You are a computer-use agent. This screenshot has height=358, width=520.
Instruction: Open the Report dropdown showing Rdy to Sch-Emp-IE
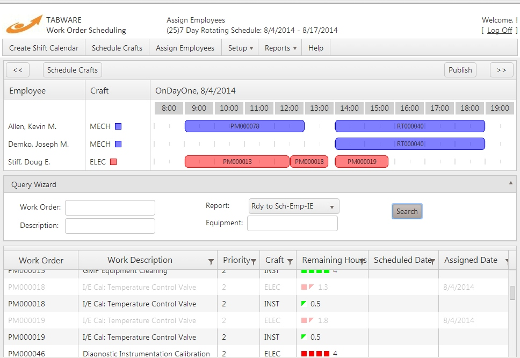[x=293, y=206]
